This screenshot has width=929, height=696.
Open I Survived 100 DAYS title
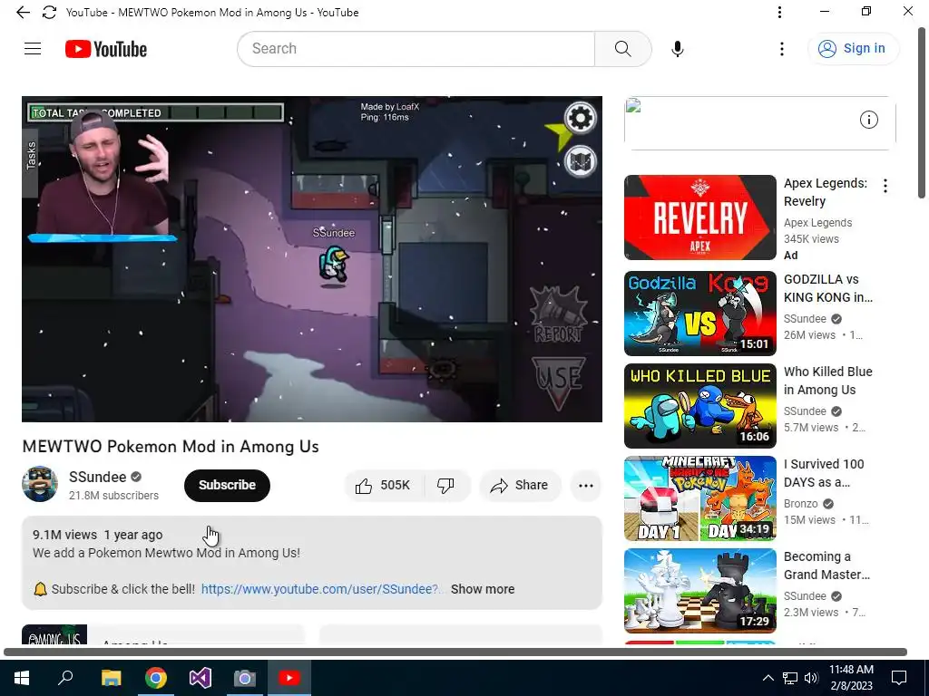coord(824,473)
